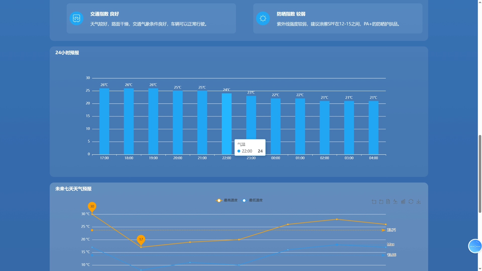This screenshot has height=271, width=482.
Task: Click the orange 30 max marker pin
Action: [x=92, y=207]
